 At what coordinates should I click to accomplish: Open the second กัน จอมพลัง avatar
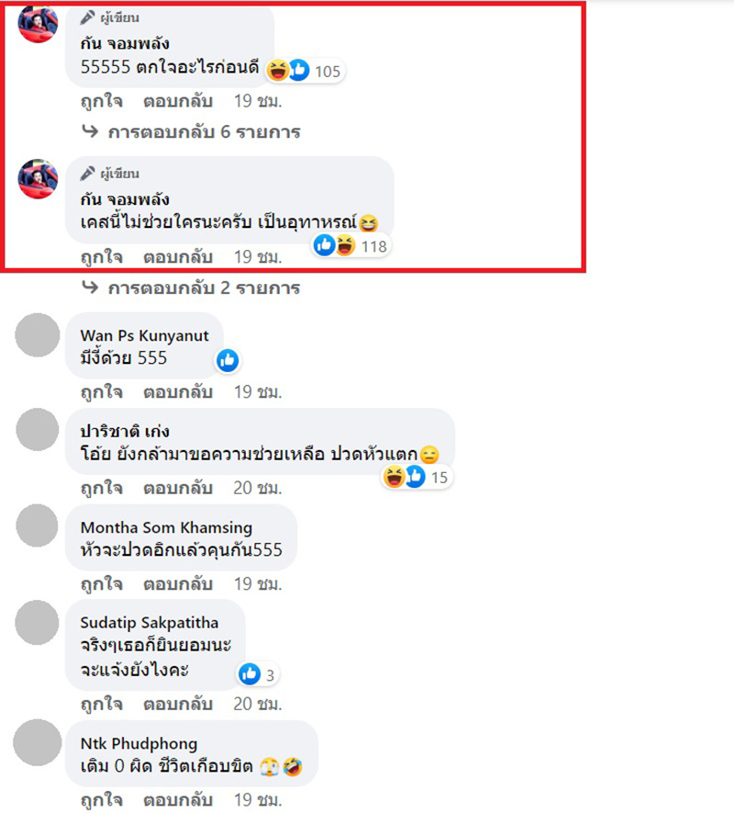(x=38, y=179)
